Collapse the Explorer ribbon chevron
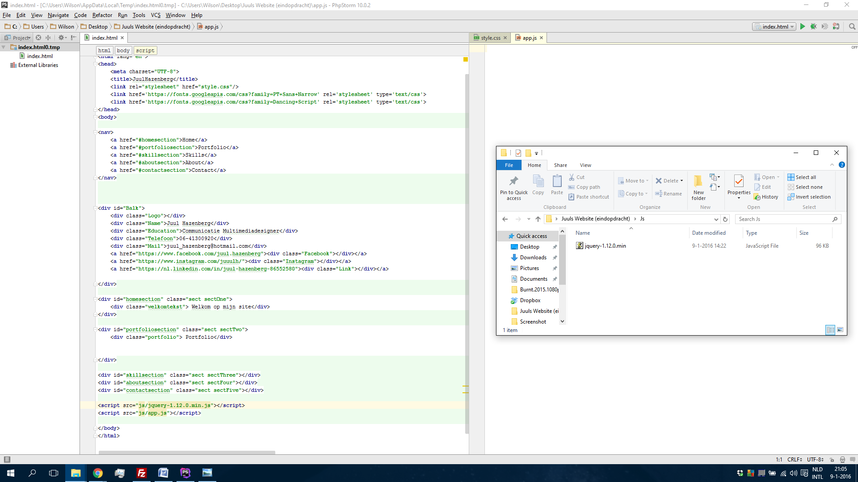The height and width of the screenshot is (482, 858). (x=832, y=165)
